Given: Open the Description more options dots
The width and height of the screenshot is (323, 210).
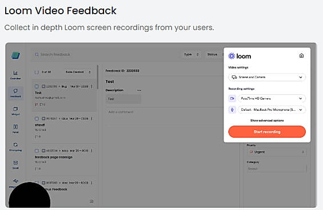Looking at the screenshot, I should [x=139, y=90].
